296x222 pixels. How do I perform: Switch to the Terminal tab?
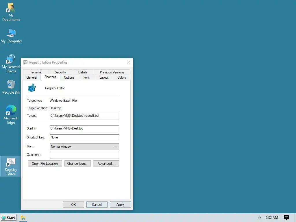tap(36, 72)
